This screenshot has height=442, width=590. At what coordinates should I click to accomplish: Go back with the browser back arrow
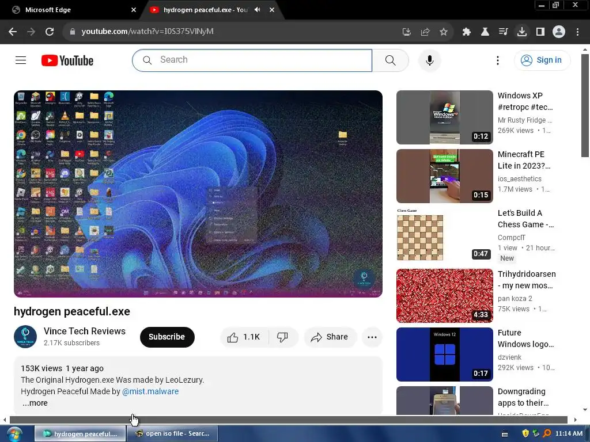[13, 32]
